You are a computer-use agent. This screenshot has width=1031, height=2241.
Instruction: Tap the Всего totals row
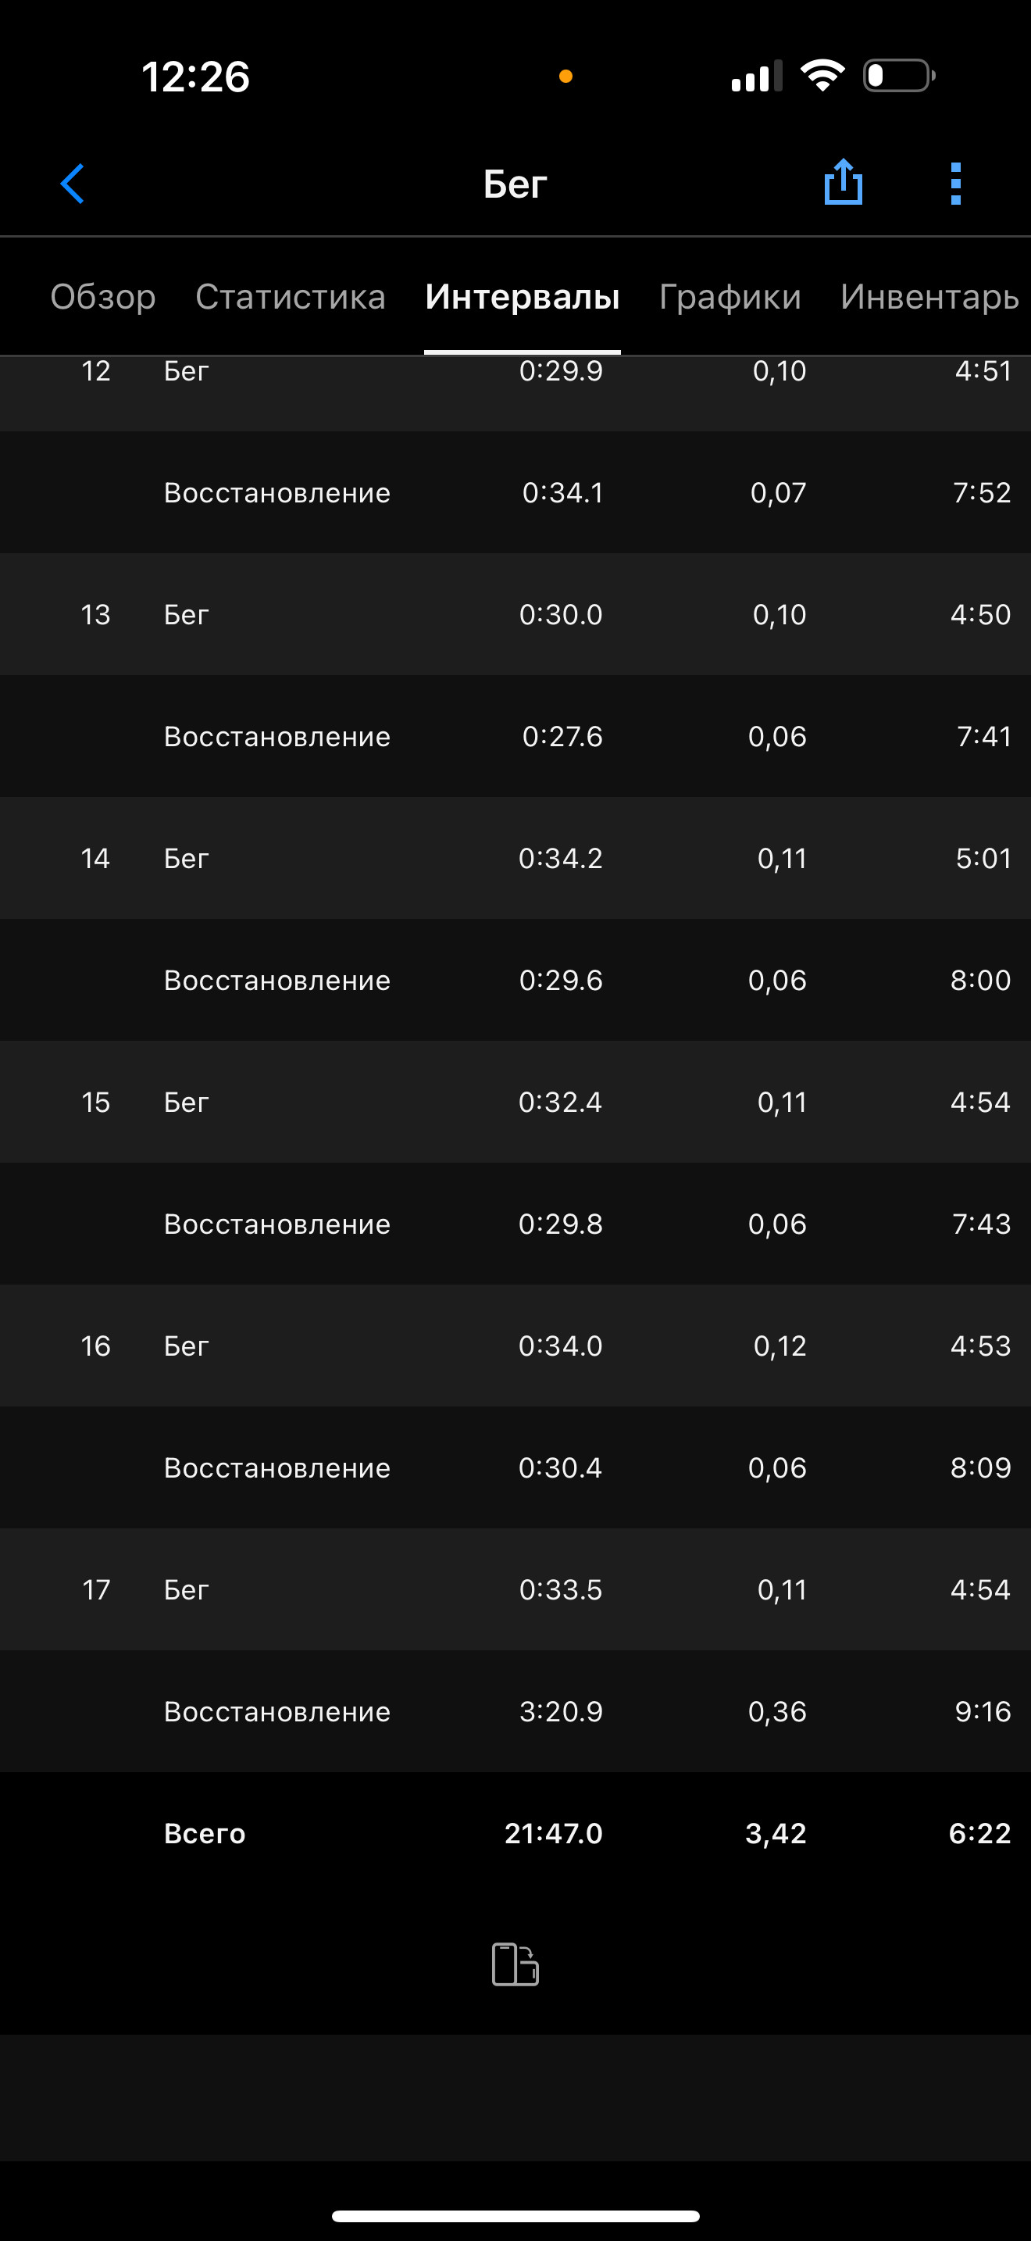[x=515, y=1833]
